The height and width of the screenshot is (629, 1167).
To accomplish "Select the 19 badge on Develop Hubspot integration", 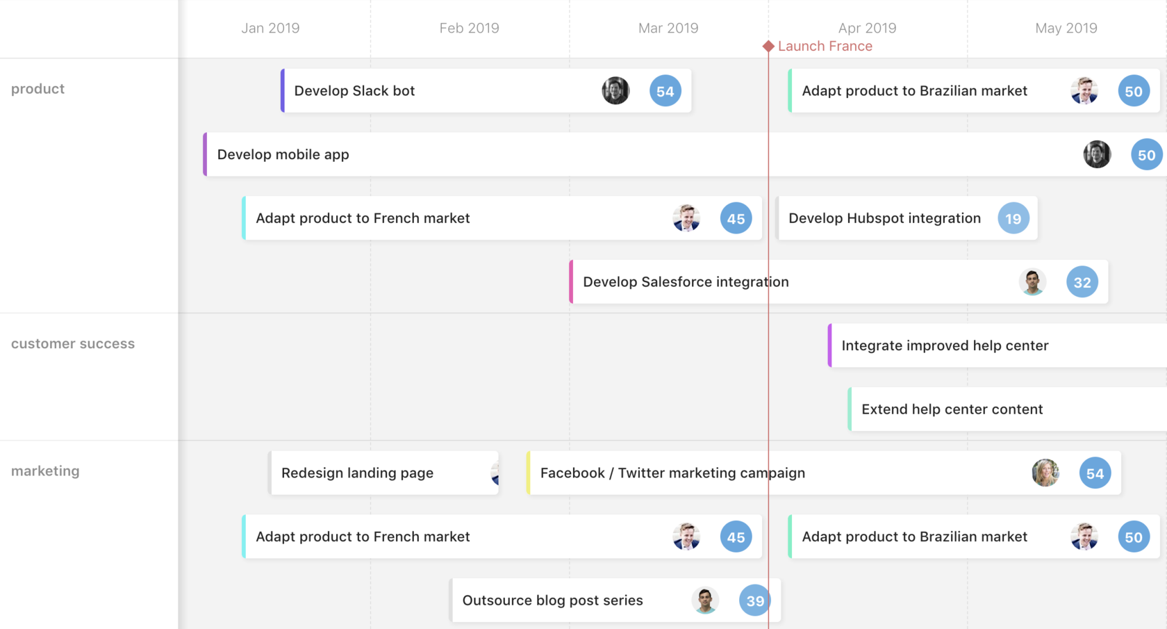I will (1013, 218).
